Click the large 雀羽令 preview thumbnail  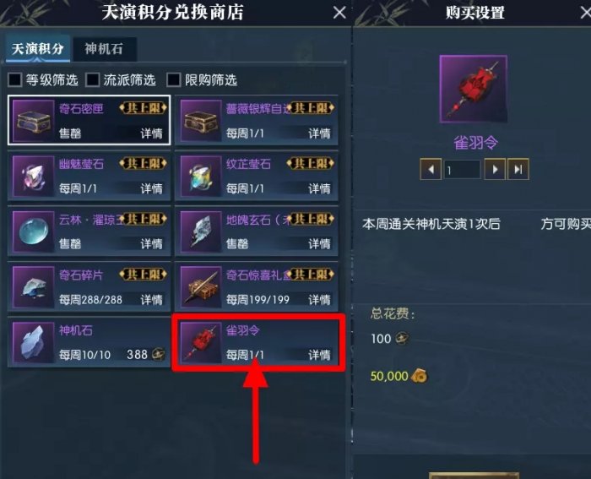474,89
